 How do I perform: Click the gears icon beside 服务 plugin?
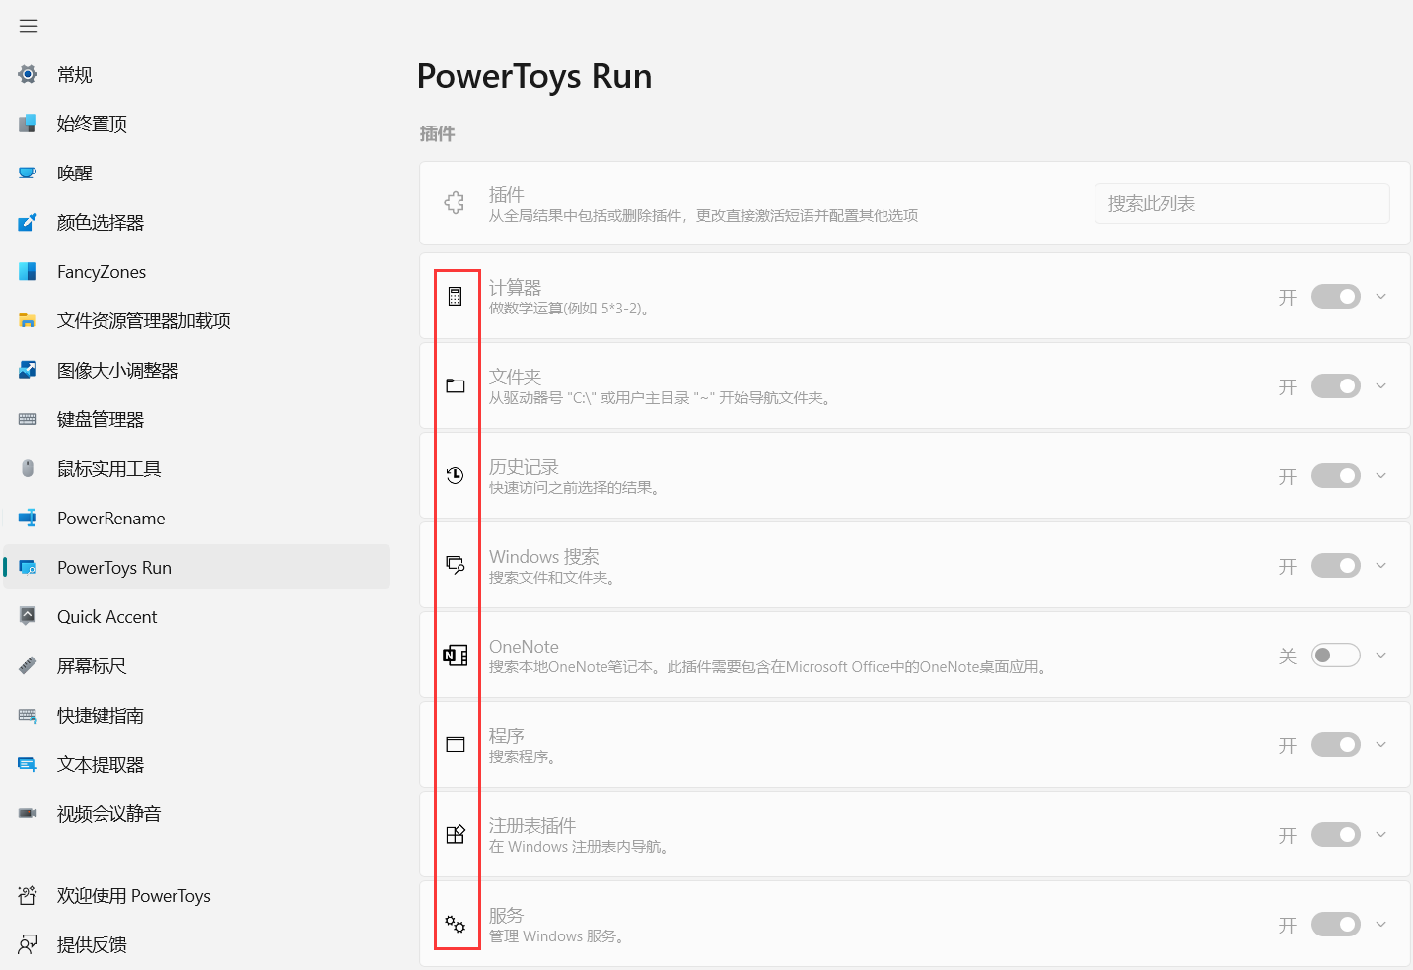click(x=455, y=924)
